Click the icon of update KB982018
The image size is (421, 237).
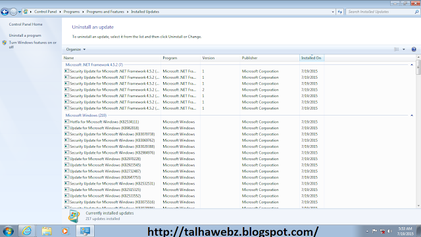tap(67, 128)
